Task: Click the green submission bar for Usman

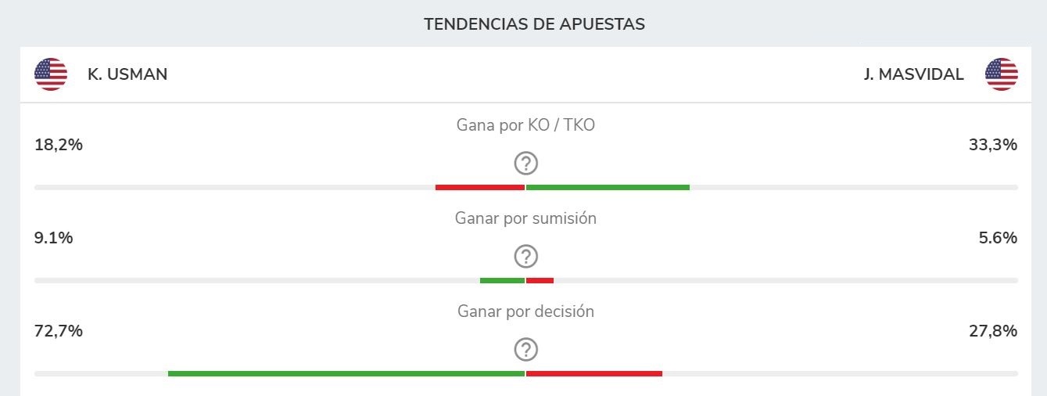Action: click(x=502, y=280)
